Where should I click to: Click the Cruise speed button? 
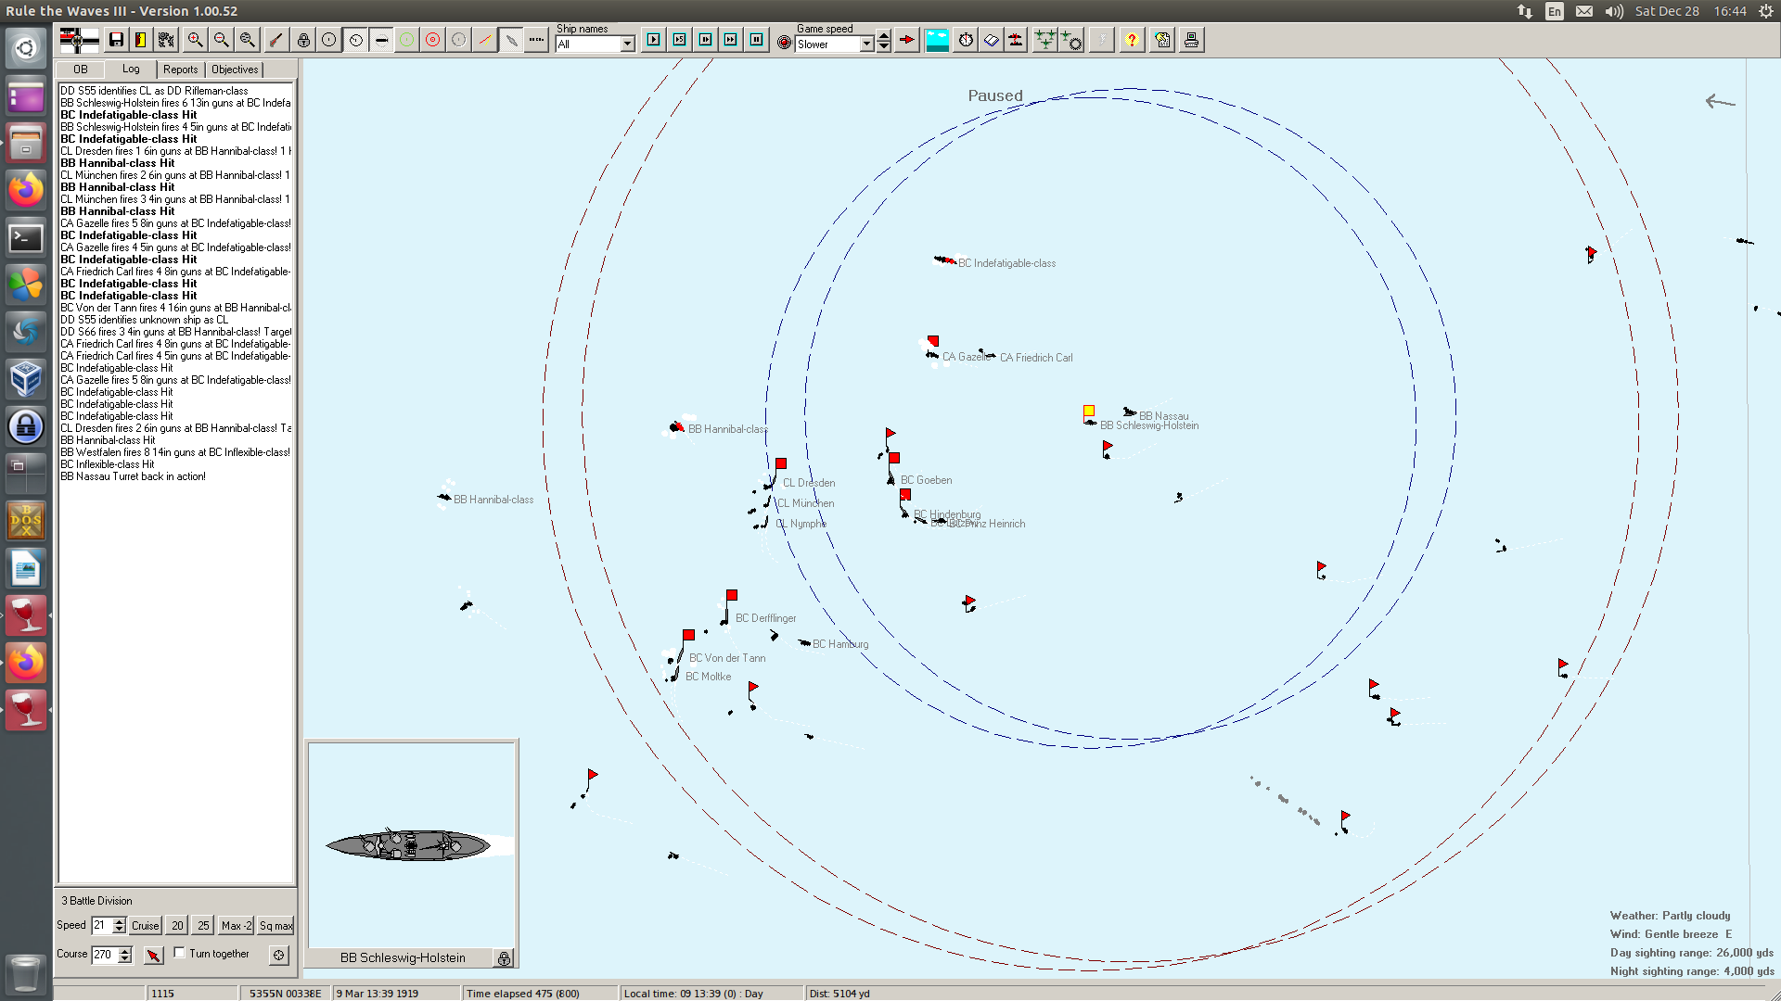[x=145, y=925]
